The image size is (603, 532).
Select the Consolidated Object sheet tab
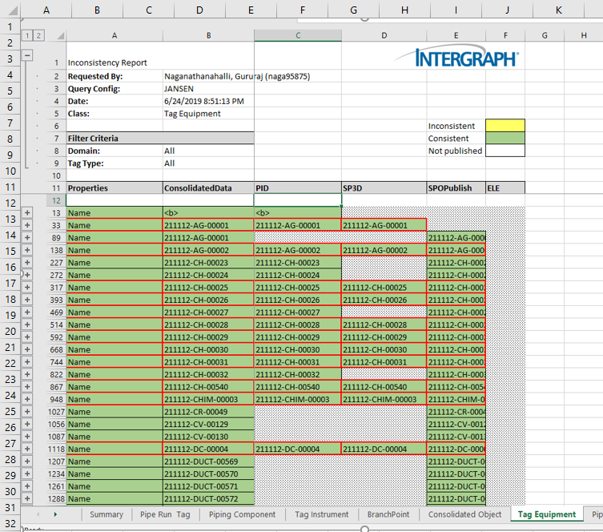[464, 514]
